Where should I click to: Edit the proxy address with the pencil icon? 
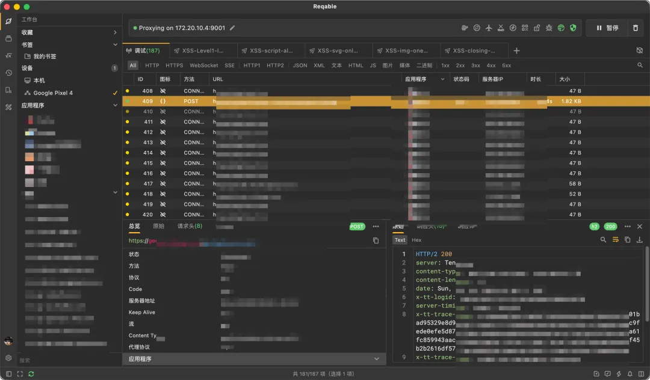pyautogui.click(x=232, y=28)
